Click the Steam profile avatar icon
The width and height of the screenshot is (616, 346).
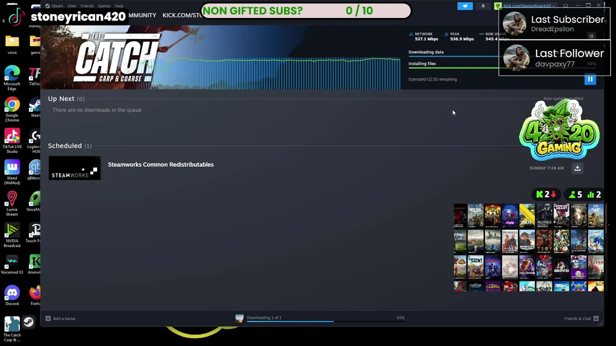pyautogui.click(x=498, y=6)
